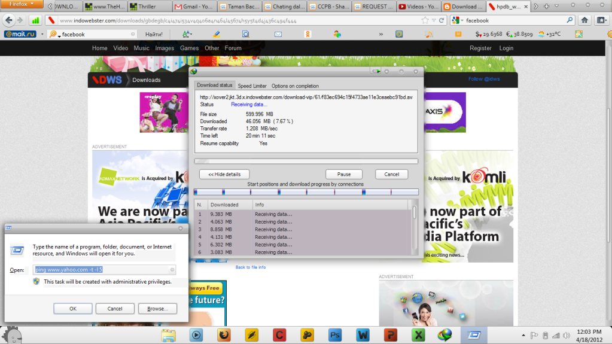The width and height of the screenshot is (612, 344).
Task: Click the highlighter pencil toolbar icon
Action: click(216, 34)
